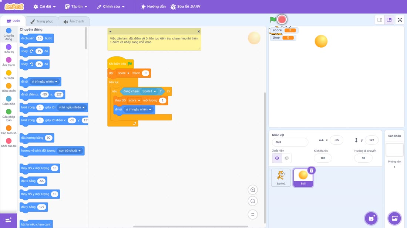407x228 pixels.
Task: Expand the Tập tin menu
Action: click(x=76, y=7)
